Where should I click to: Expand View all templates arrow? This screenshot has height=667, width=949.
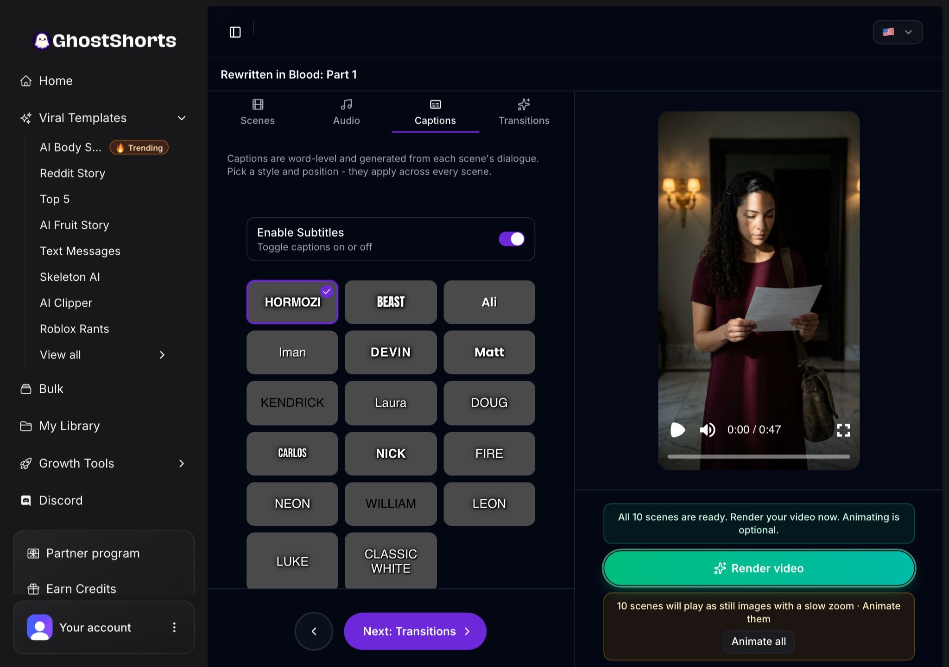tap(162, 355)
